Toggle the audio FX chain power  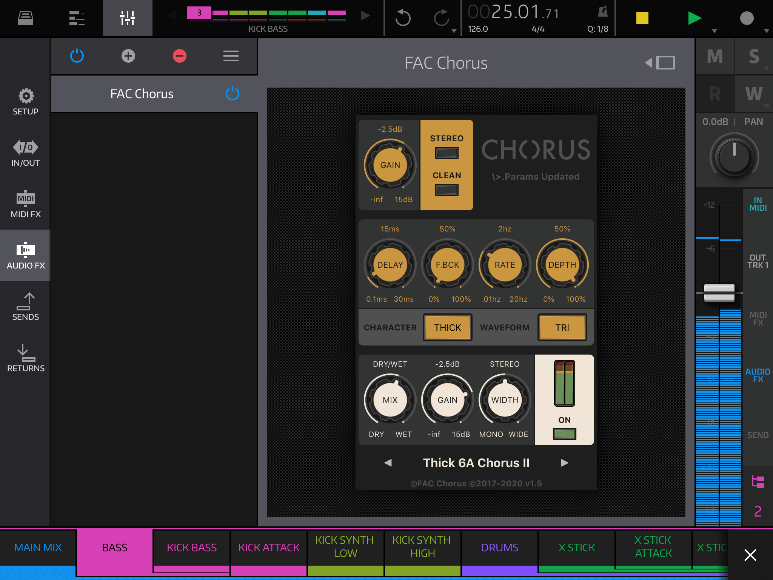click(x=77, y=56)
